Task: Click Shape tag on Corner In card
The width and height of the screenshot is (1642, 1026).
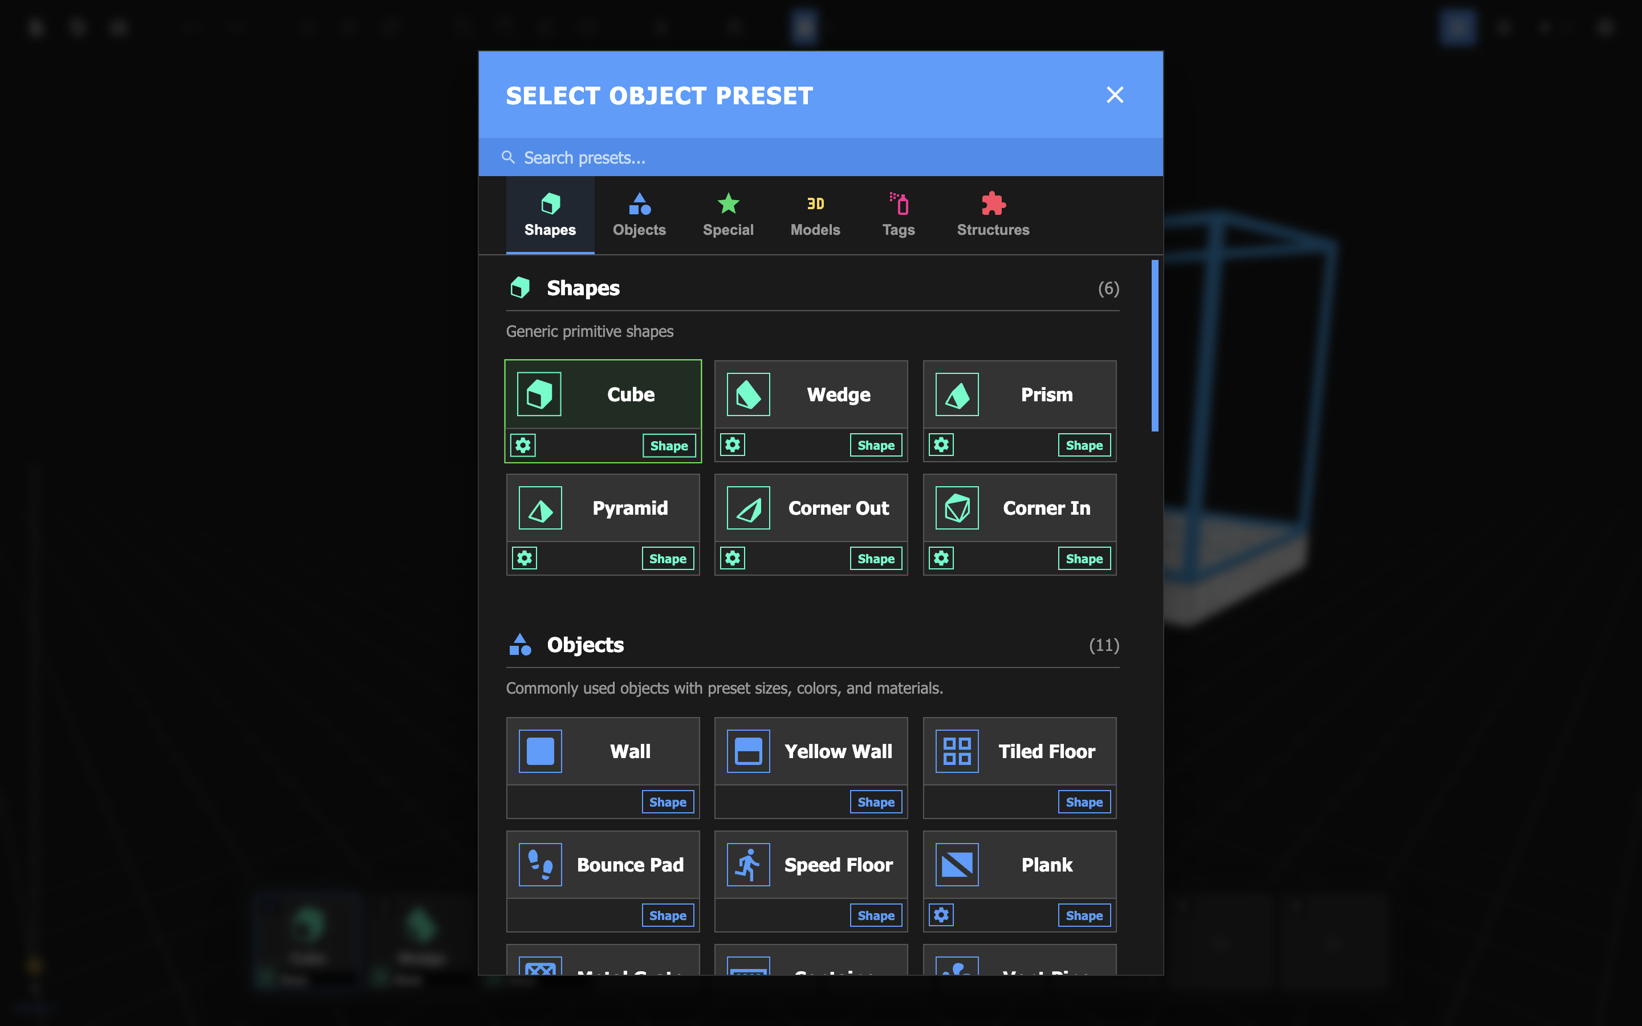Action: pyautogui.click(x=1084, y=559)
